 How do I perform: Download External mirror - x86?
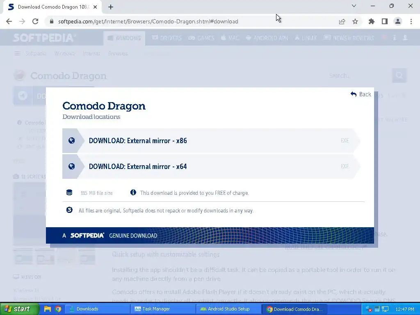pyautogui.click(x=211, y=141)
